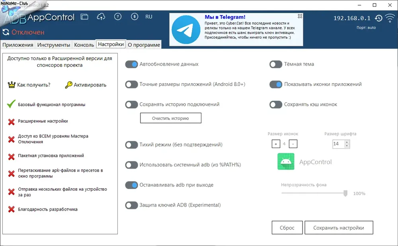The height and width of the screenshot is (246, 398).
Task: Click the Telegram logo in the banner
Action: pyautogui.click(x=186, y=30)
